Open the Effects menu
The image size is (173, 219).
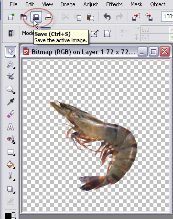click(114, 4)
